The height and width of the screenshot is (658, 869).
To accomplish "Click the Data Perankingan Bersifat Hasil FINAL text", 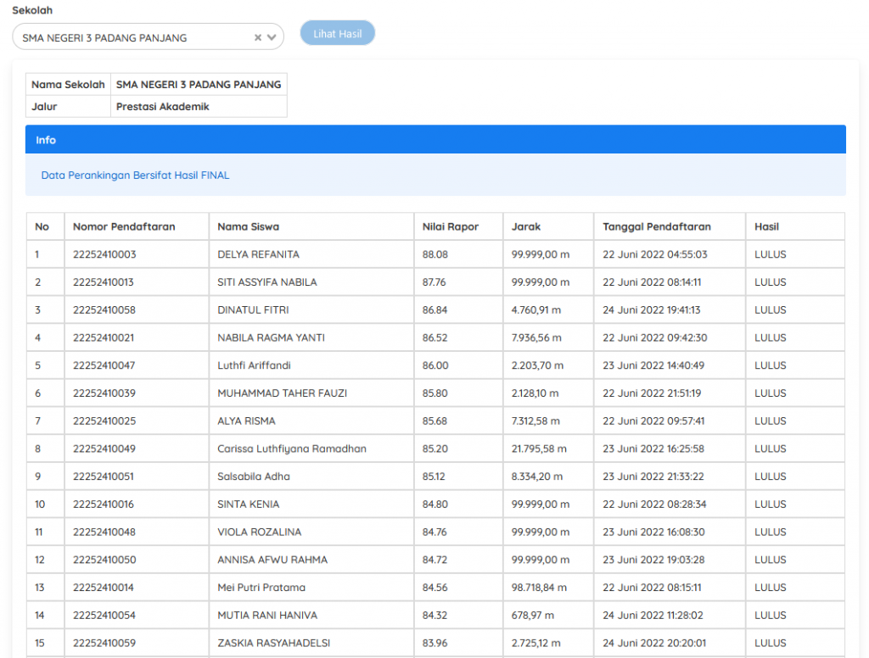I will [135, 176].
